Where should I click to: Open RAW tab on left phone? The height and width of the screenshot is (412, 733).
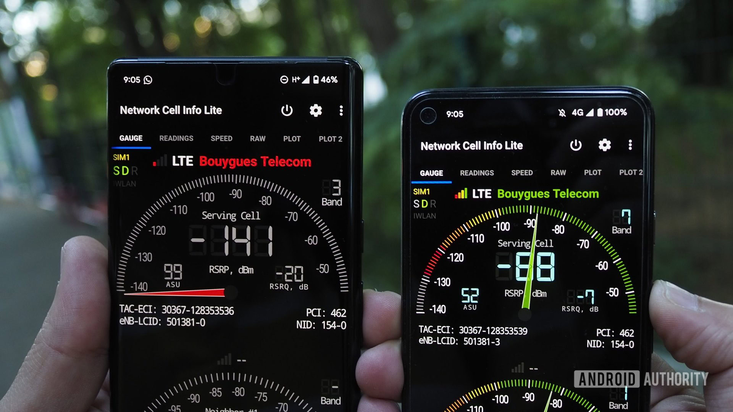[258, 139]
